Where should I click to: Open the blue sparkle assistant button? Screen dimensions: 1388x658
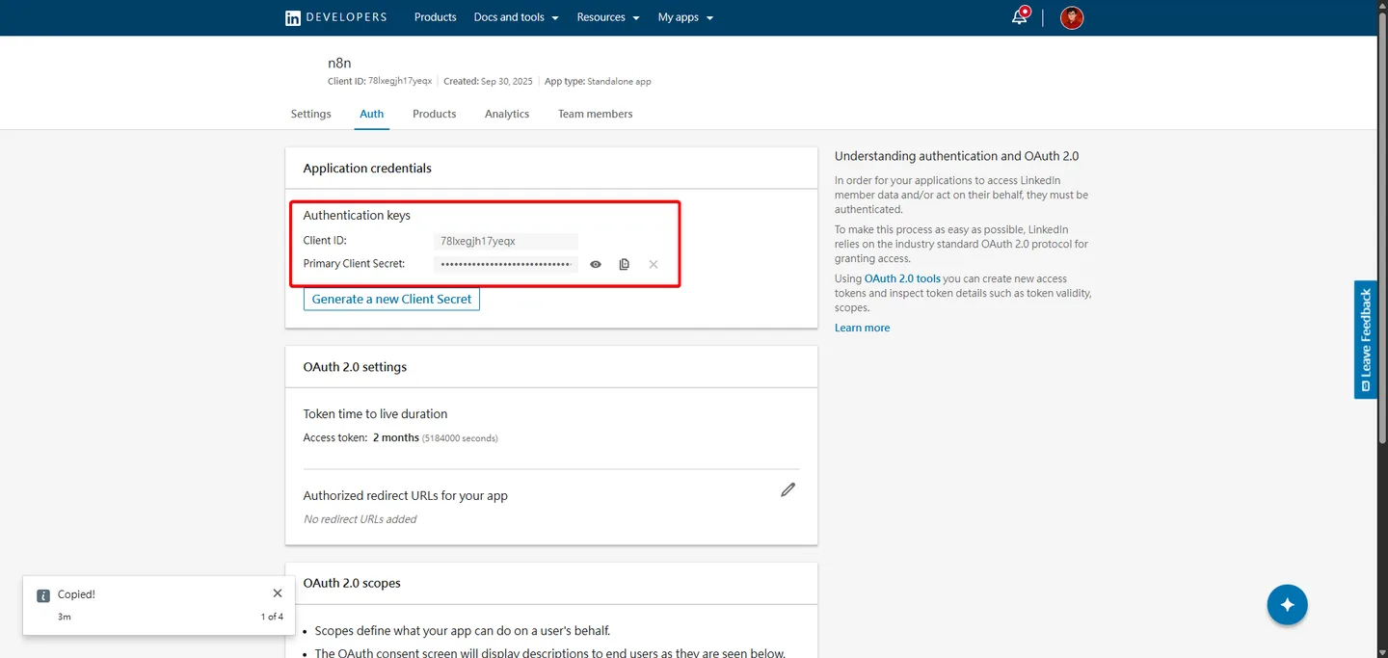(1287, 605)
